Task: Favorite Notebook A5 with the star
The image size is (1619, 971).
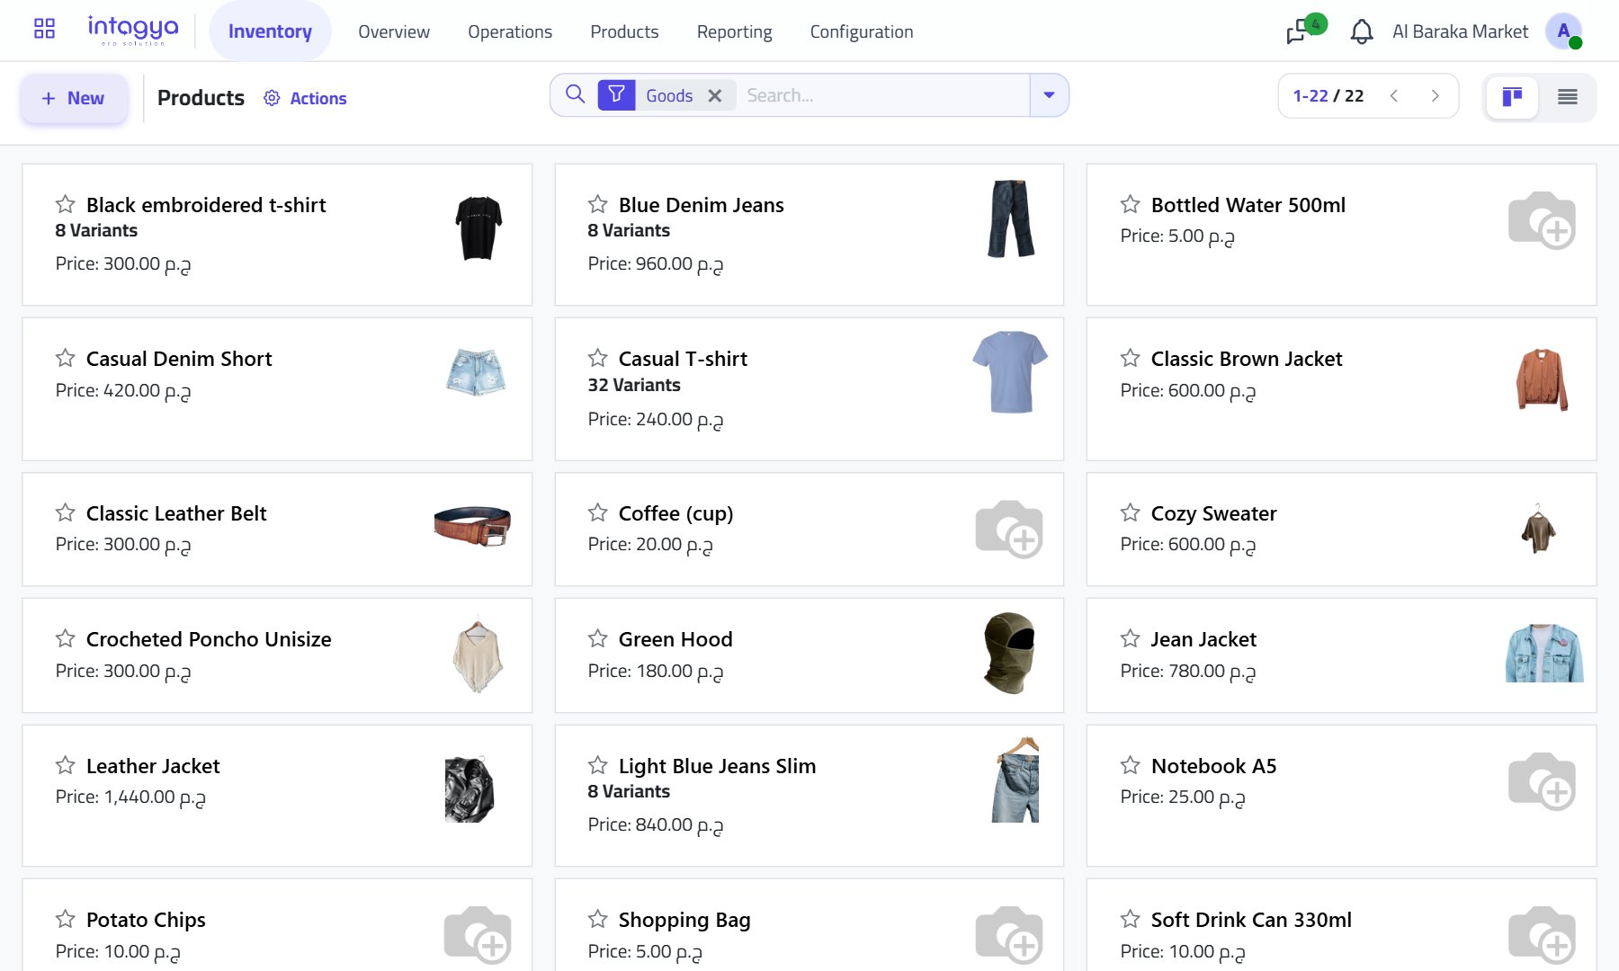Action: 1130,765
